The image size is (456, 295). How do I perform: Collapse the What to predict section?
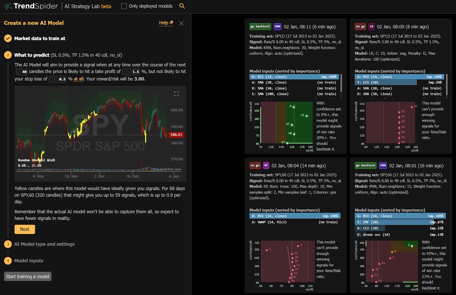click(32, 55)
